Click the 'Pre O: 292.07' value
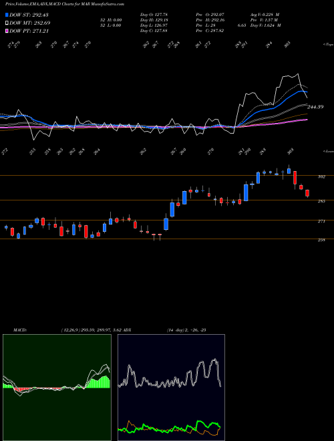Viewport: 334px width, 441px height. 211,14
